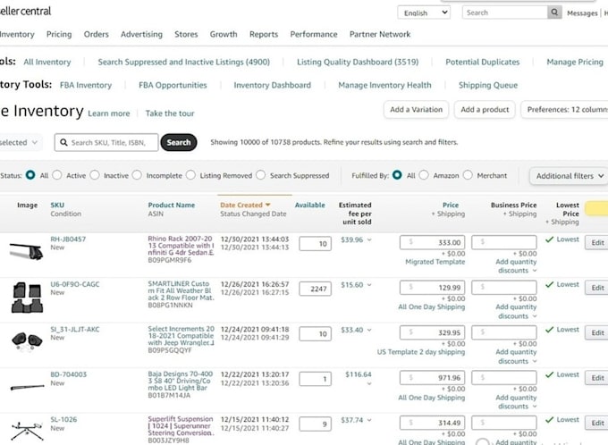608x445 pixels.
Task: Click the search magnifier icon in top bar
Action: [554, 13]
